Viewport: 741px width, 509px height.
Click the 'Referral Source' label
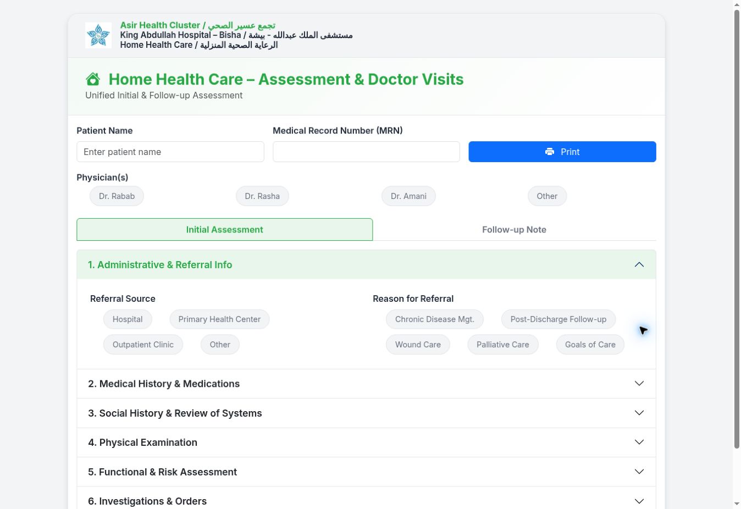tap(123, 298)
